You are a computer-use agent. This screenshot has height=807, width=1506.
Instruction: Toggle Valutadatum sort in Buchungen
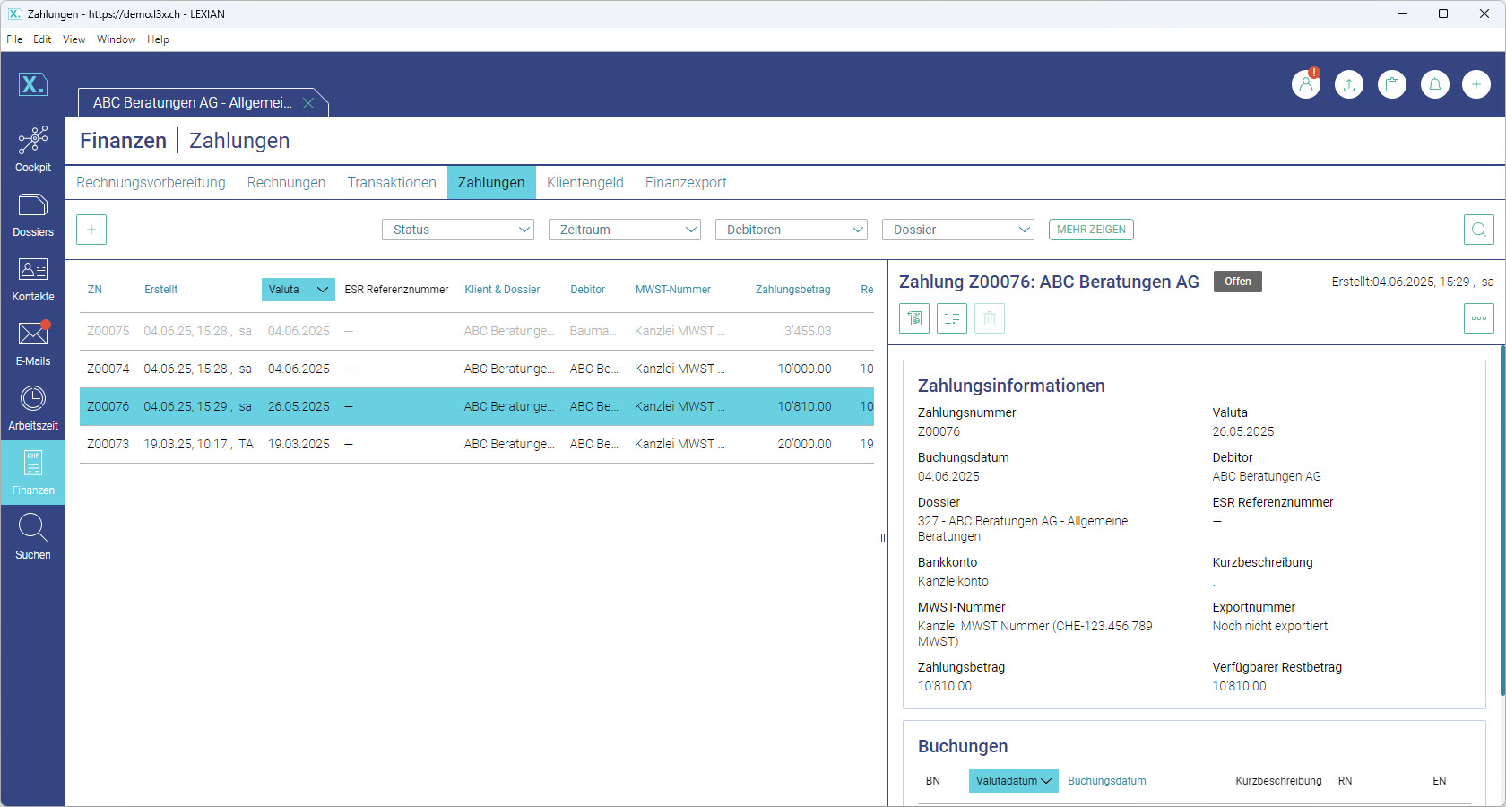click(1014, 781)
